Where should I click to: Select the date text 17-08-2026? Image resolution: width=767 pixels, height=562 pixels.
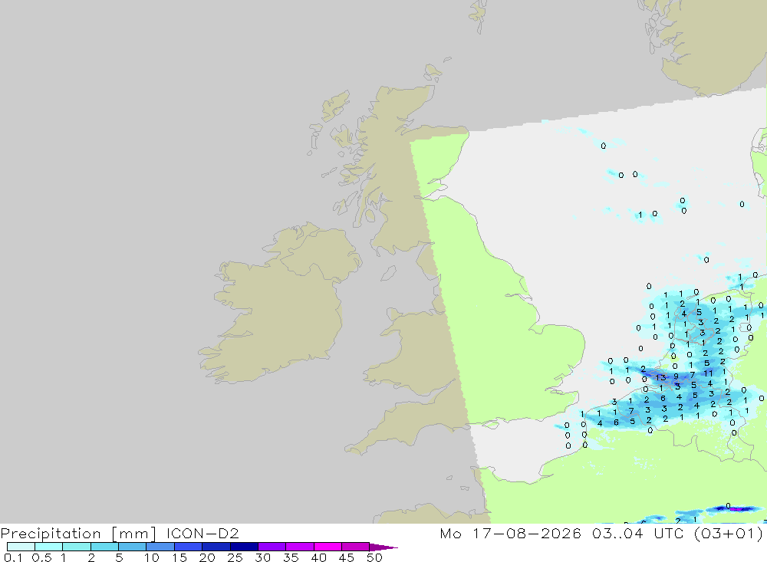[x=527, y=533]
